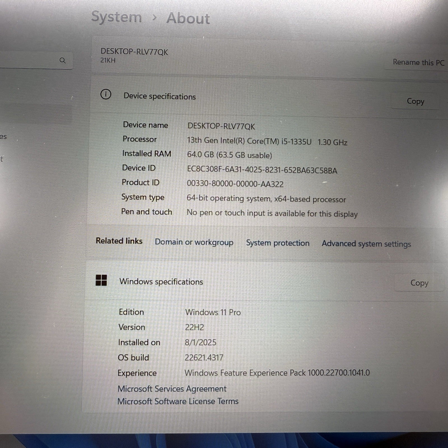Click the Installed RAM label

tap(147, 153)
